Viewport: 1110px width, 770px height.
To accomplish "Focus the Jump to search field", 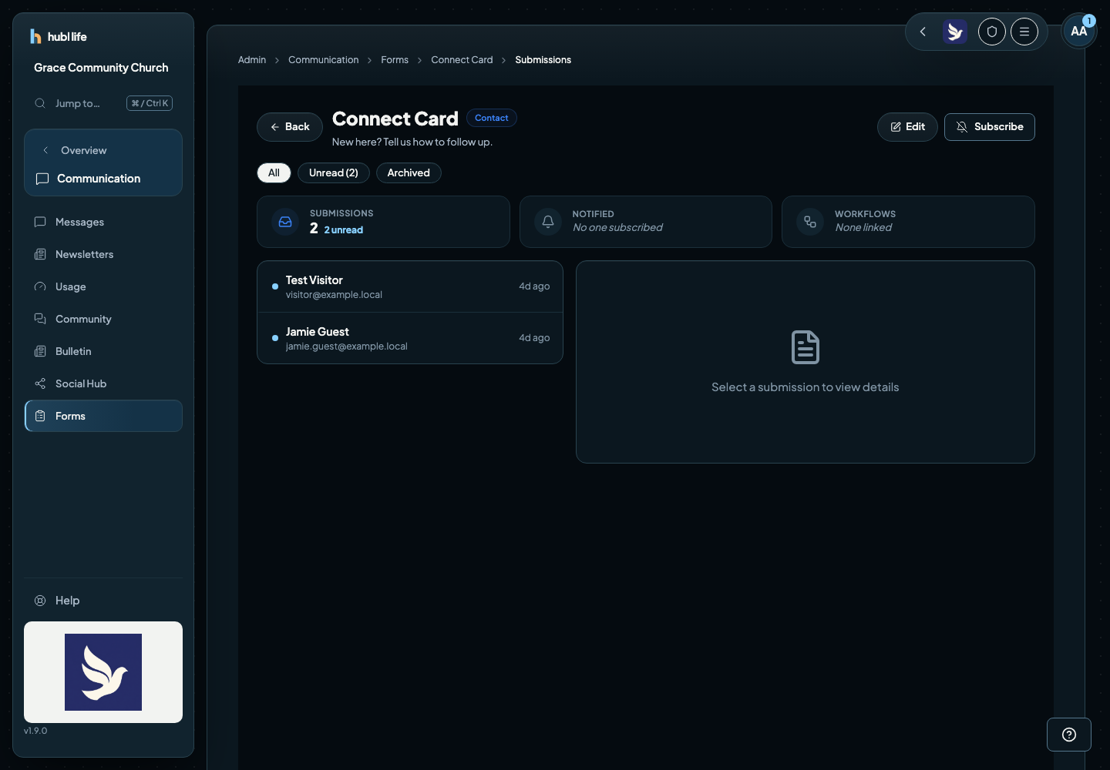I will tap(103, 103).
